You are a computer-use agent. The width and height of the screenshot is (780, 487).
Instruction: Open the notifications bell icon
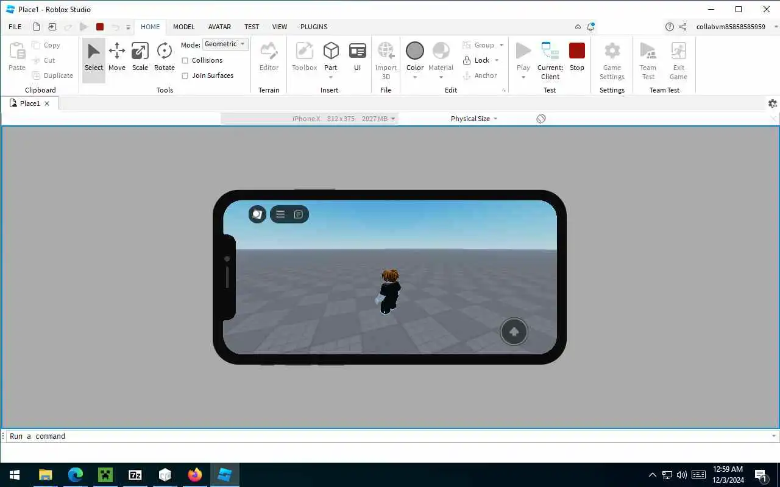[x=590, y=27]
